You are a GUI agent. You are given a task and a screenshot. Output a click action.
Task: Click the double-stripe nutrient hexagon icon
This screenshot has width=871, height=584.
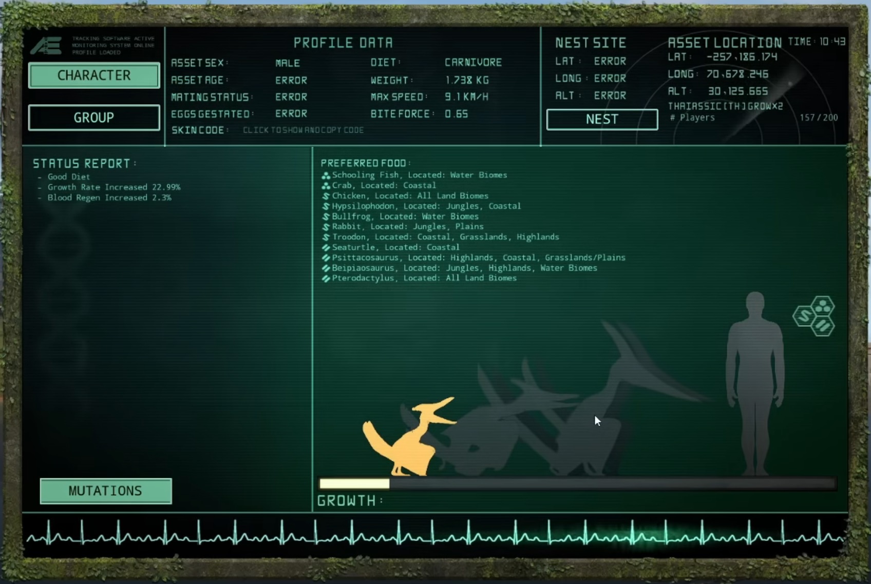pyautogui.click(x=823, y=326)
